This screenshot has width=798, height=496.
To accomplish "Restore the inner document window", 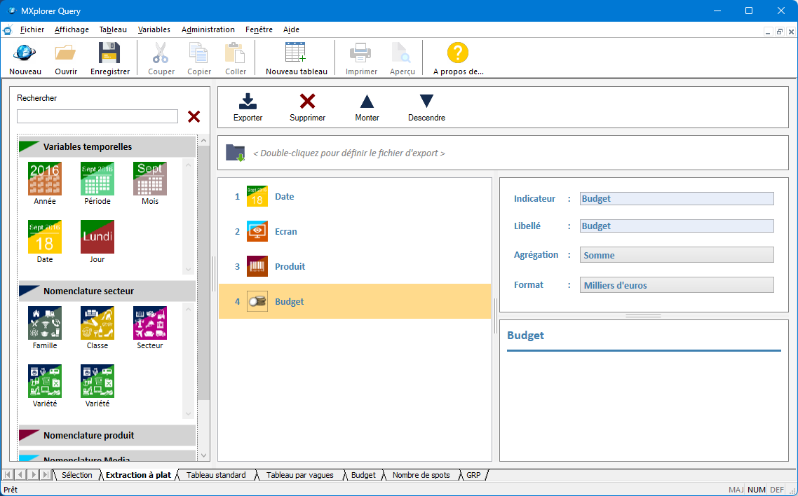I will (779, 32).
